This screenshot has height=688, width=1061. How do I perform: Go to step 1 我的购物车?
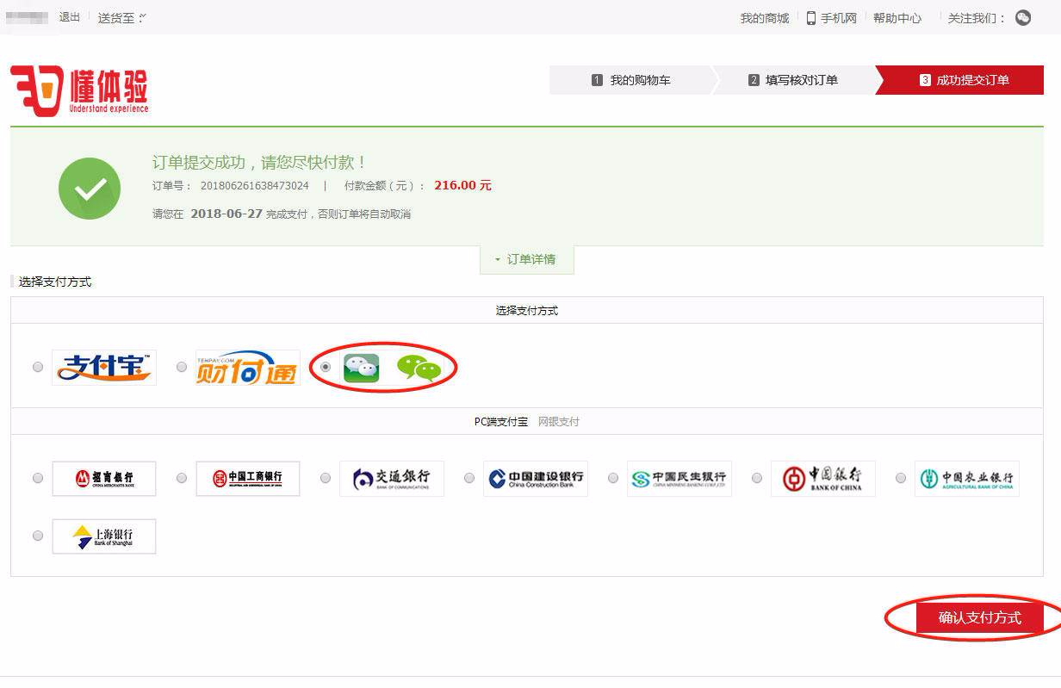(x=631, y=80)
